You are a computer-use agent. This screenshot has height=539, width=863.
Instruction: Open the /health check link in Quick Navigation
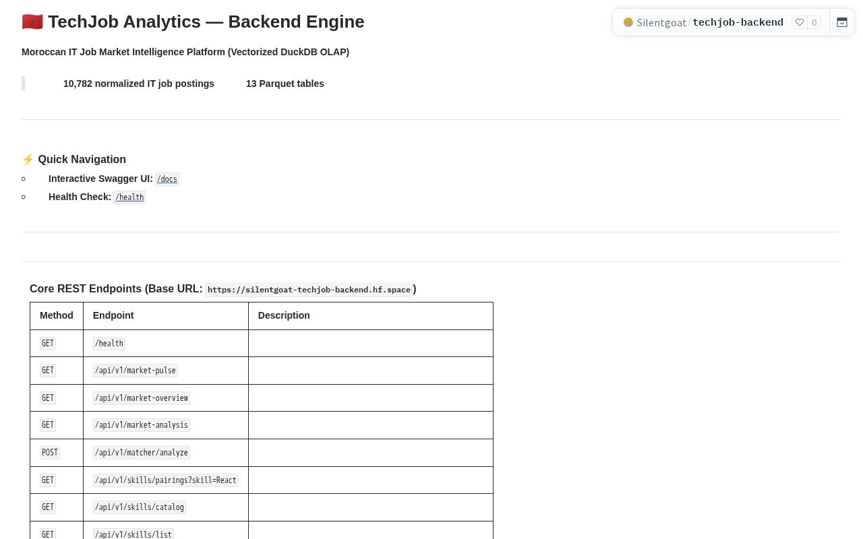129,197
